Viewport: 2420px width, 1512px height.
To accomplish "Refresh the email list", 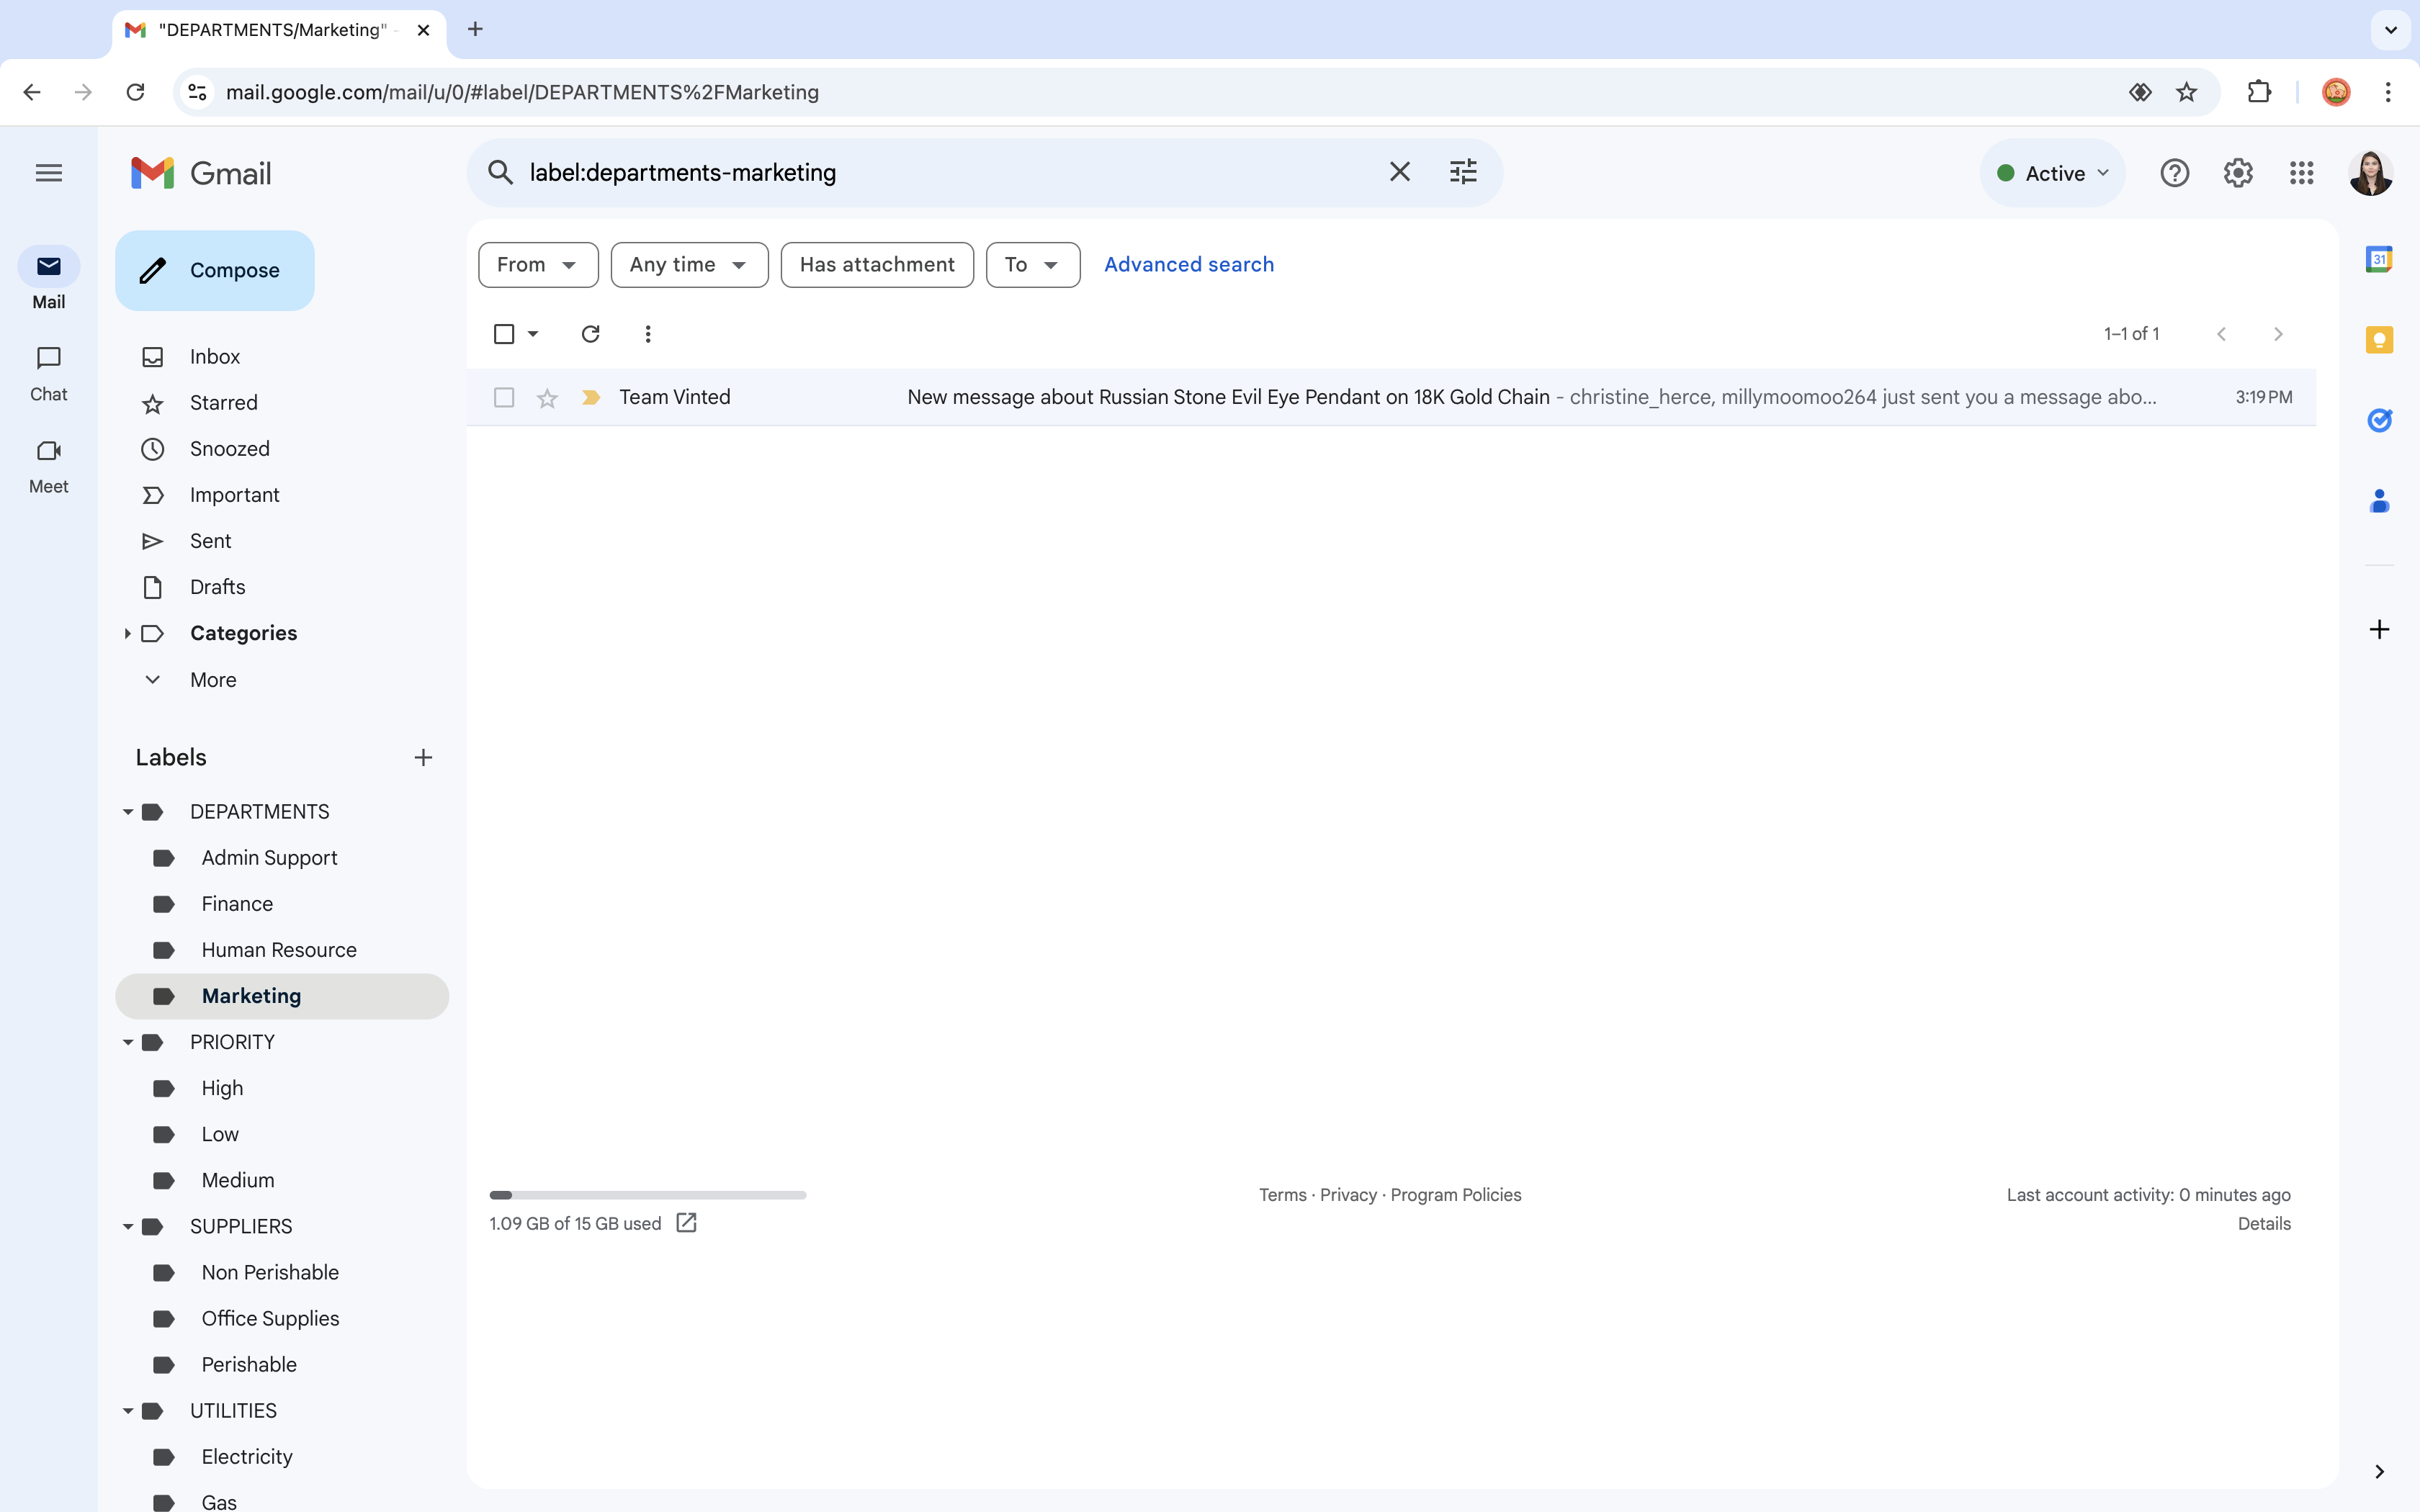I will [590, 334].
